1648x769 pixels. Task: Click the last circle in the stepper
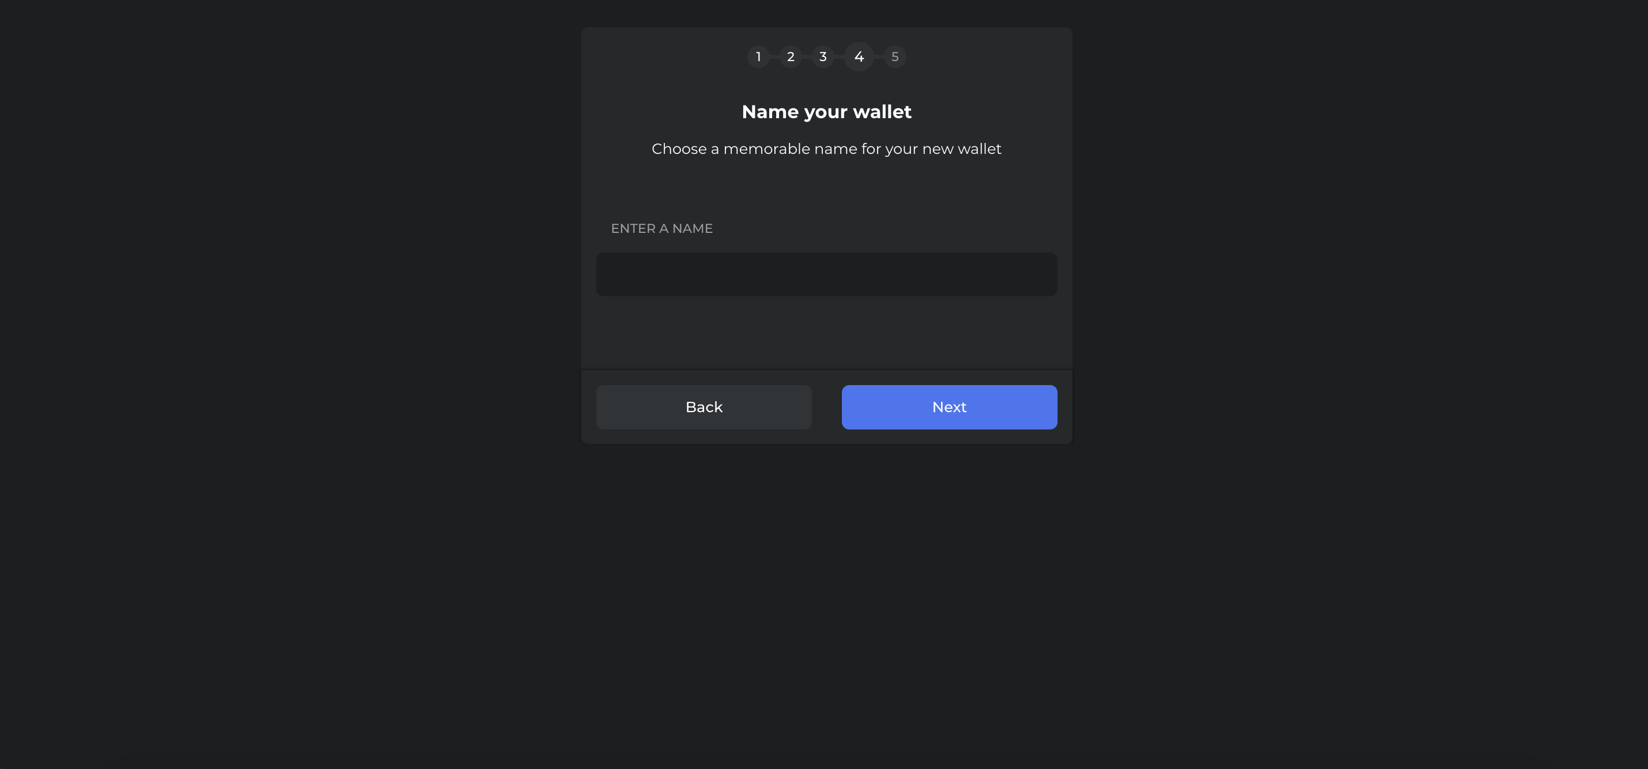(x=895, y=57)
